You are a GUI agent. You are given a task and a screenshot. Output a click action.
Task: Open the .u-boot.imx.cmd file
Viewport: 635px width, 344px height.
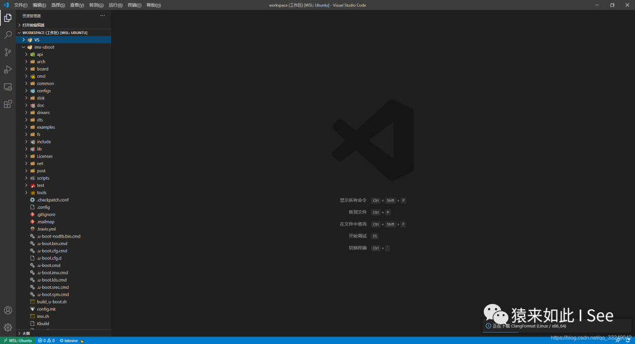click(63, 273)
